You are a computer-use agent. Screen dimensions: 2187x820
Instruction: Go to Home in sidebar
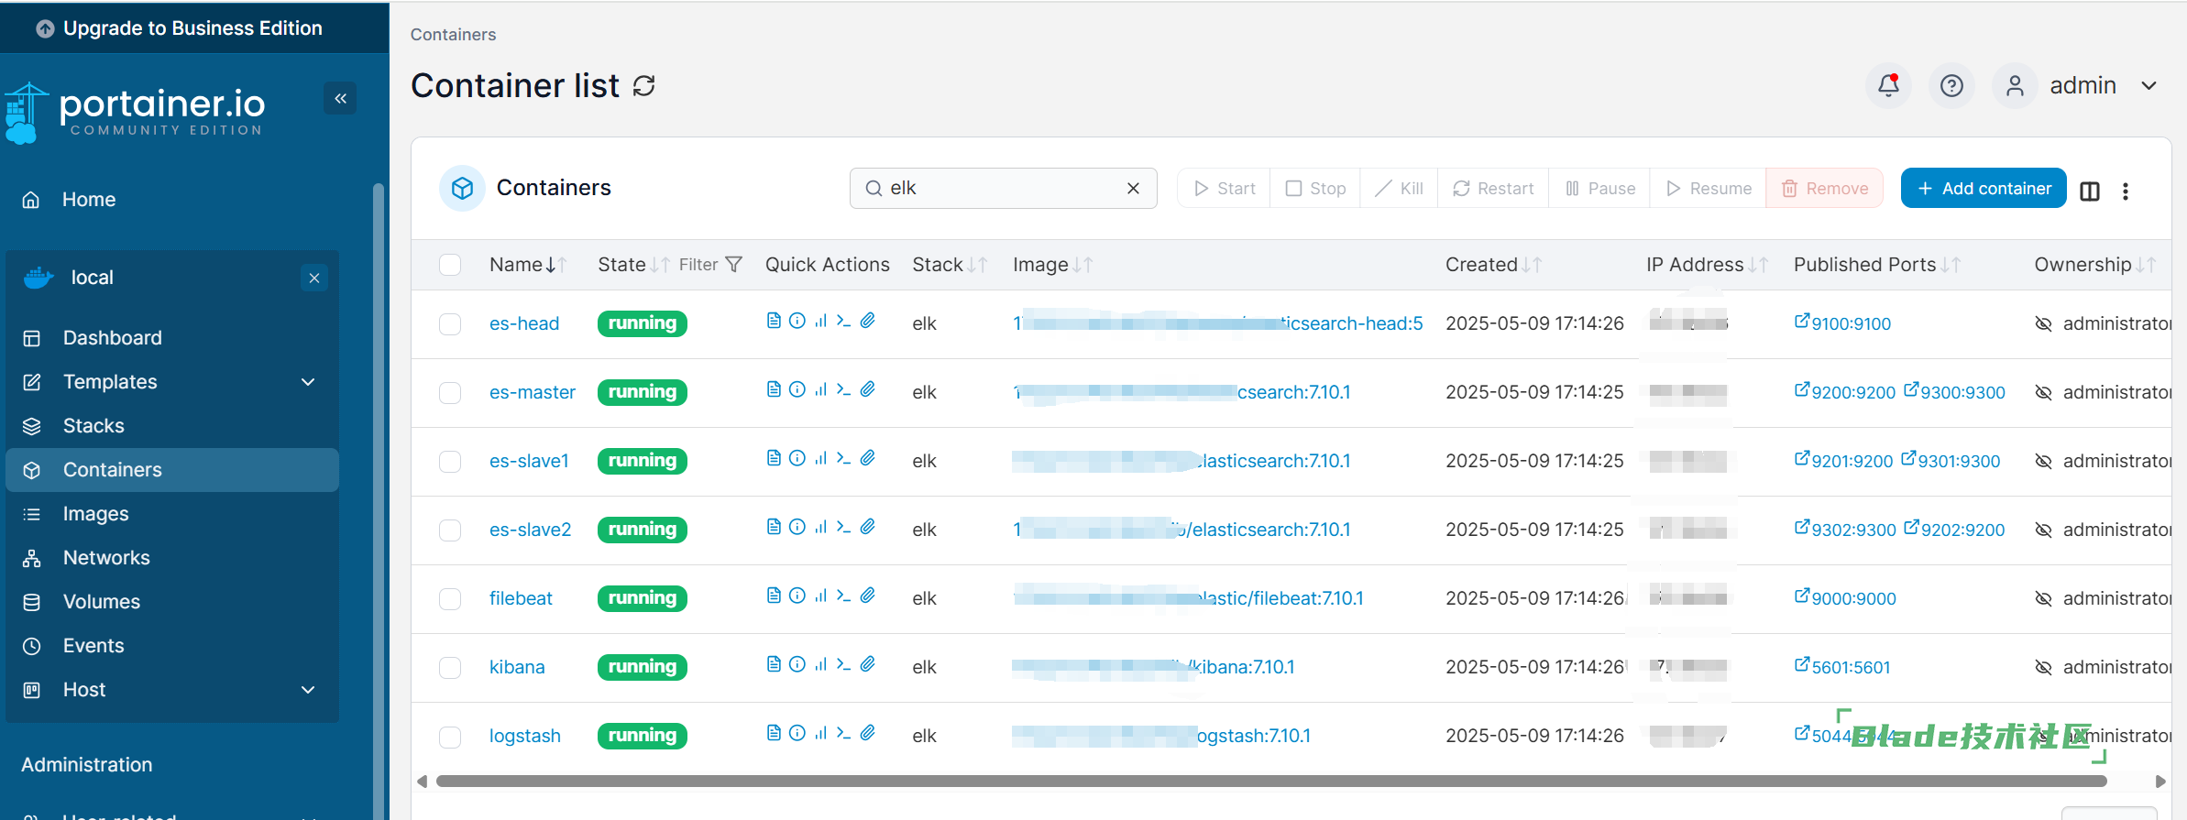(172, 200)
